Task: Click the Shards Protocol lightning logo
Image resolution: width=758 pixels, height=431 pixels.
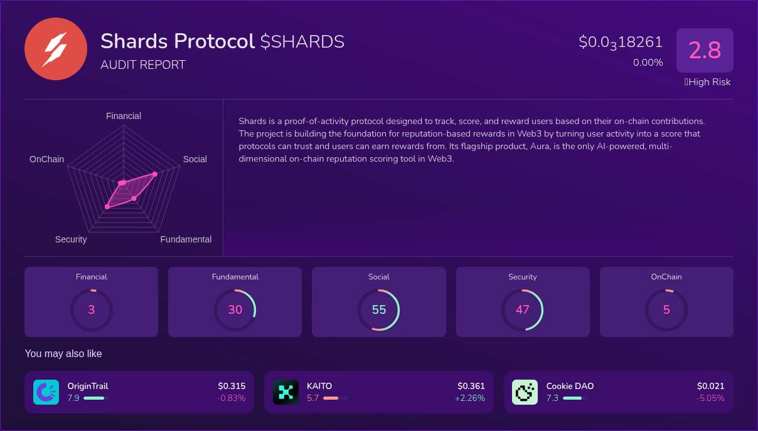Action: (x=55, y=49)
